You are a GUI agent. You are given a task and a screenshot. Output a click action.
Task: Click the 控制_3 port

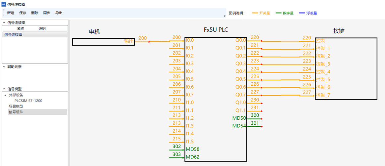[x=323, y=64]
